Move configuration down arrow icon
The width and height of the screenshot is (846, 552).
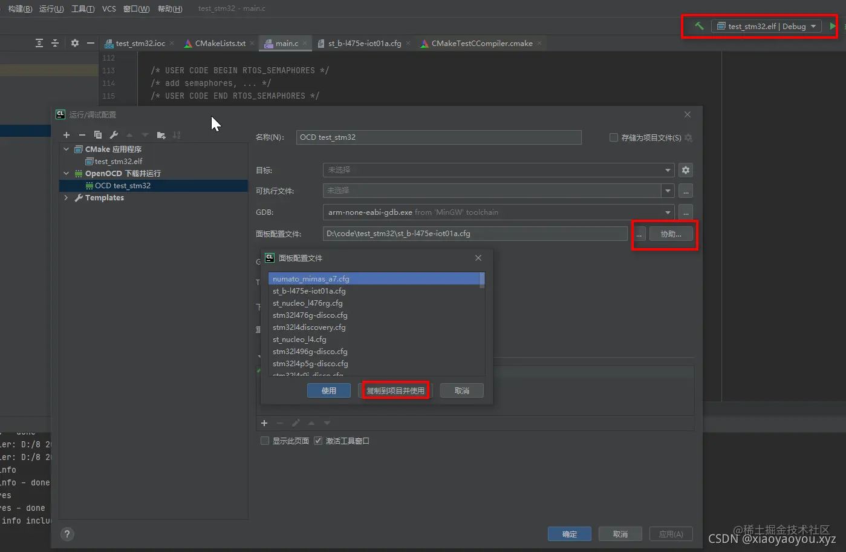point(145,135)
